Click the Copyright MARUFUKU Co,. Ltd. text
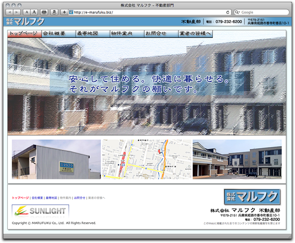Screen dimensions: 295x243 tap(54, 223)
